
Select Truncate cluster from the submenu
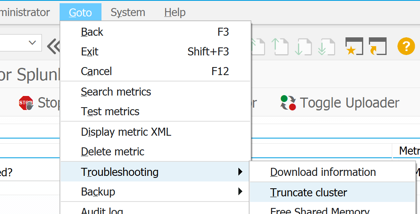[x=308, y=192]
